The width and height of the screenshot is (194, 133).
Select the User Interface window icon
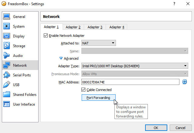click(x=7, y=104)
